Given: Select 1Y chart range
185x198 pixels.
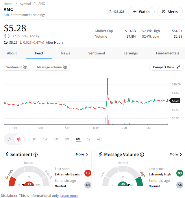Looking at the screenshot, I should [x=89, y=139].
